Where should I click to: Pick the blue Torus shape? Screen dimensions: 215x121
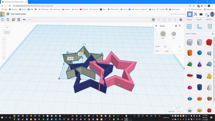click(190, 99)
